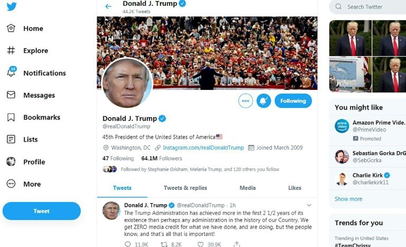Open Bookmarks icon in sidebar
406x247 pixels.
click(11, 117)
